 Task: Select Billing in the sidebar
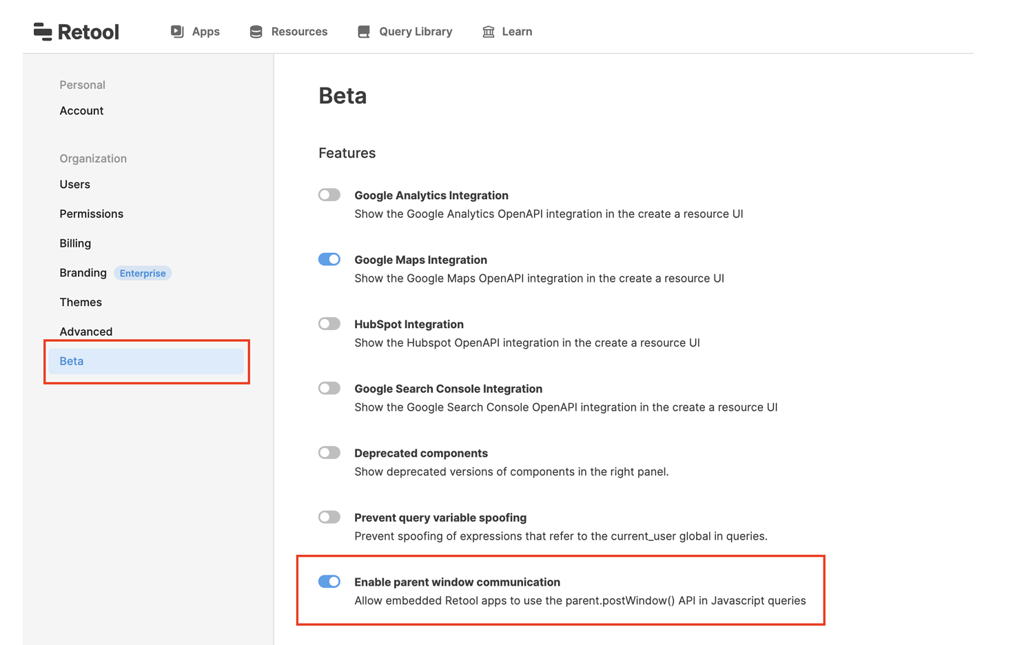(x=75, y=243)
